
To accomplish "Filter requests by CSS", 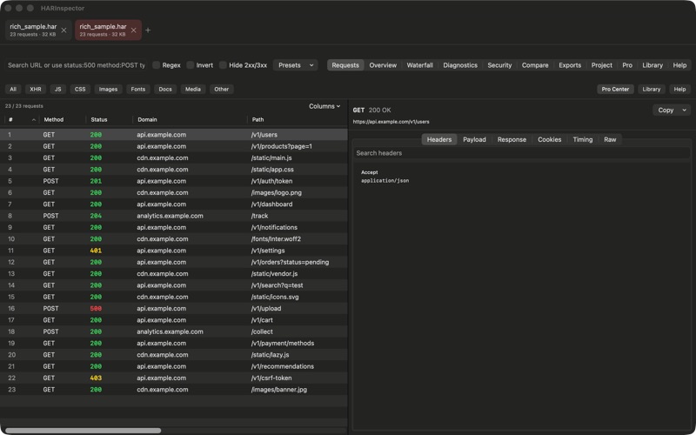I will tap(80, 90).
